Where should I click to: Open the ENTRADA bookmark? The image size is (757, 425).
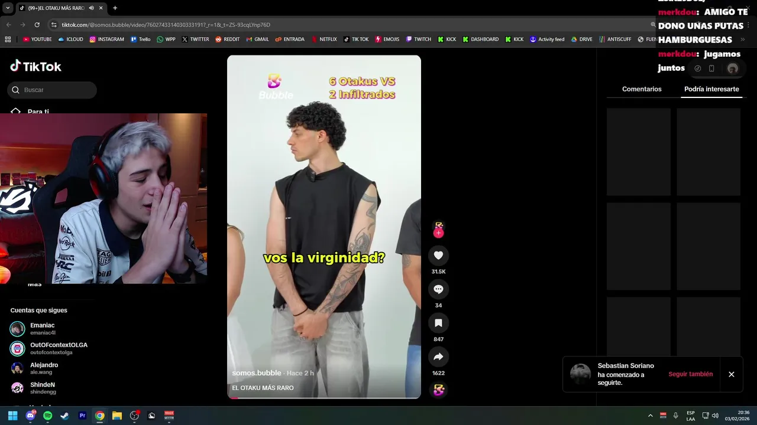[290, 40]
